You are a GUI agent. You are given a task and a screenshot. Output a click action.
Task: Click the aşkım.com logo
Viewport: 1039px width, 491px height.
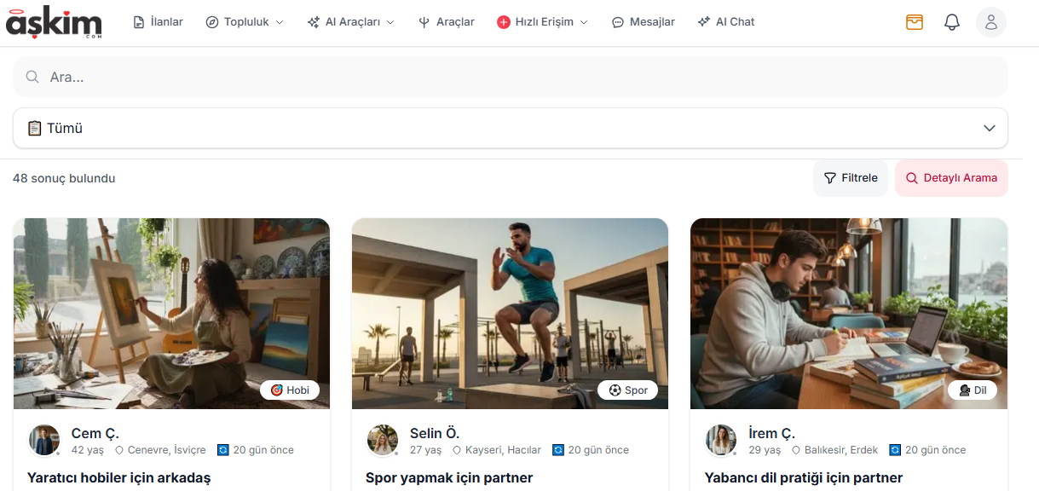click(x=54, y=23)
